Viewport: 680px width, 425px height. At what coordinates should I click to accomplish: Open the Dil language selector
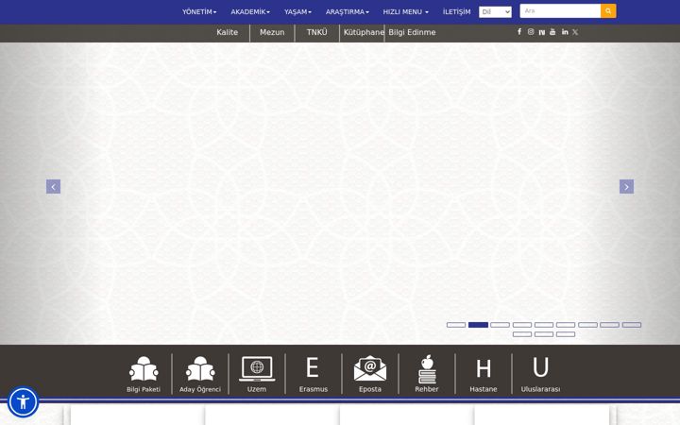tap(495, 11)
